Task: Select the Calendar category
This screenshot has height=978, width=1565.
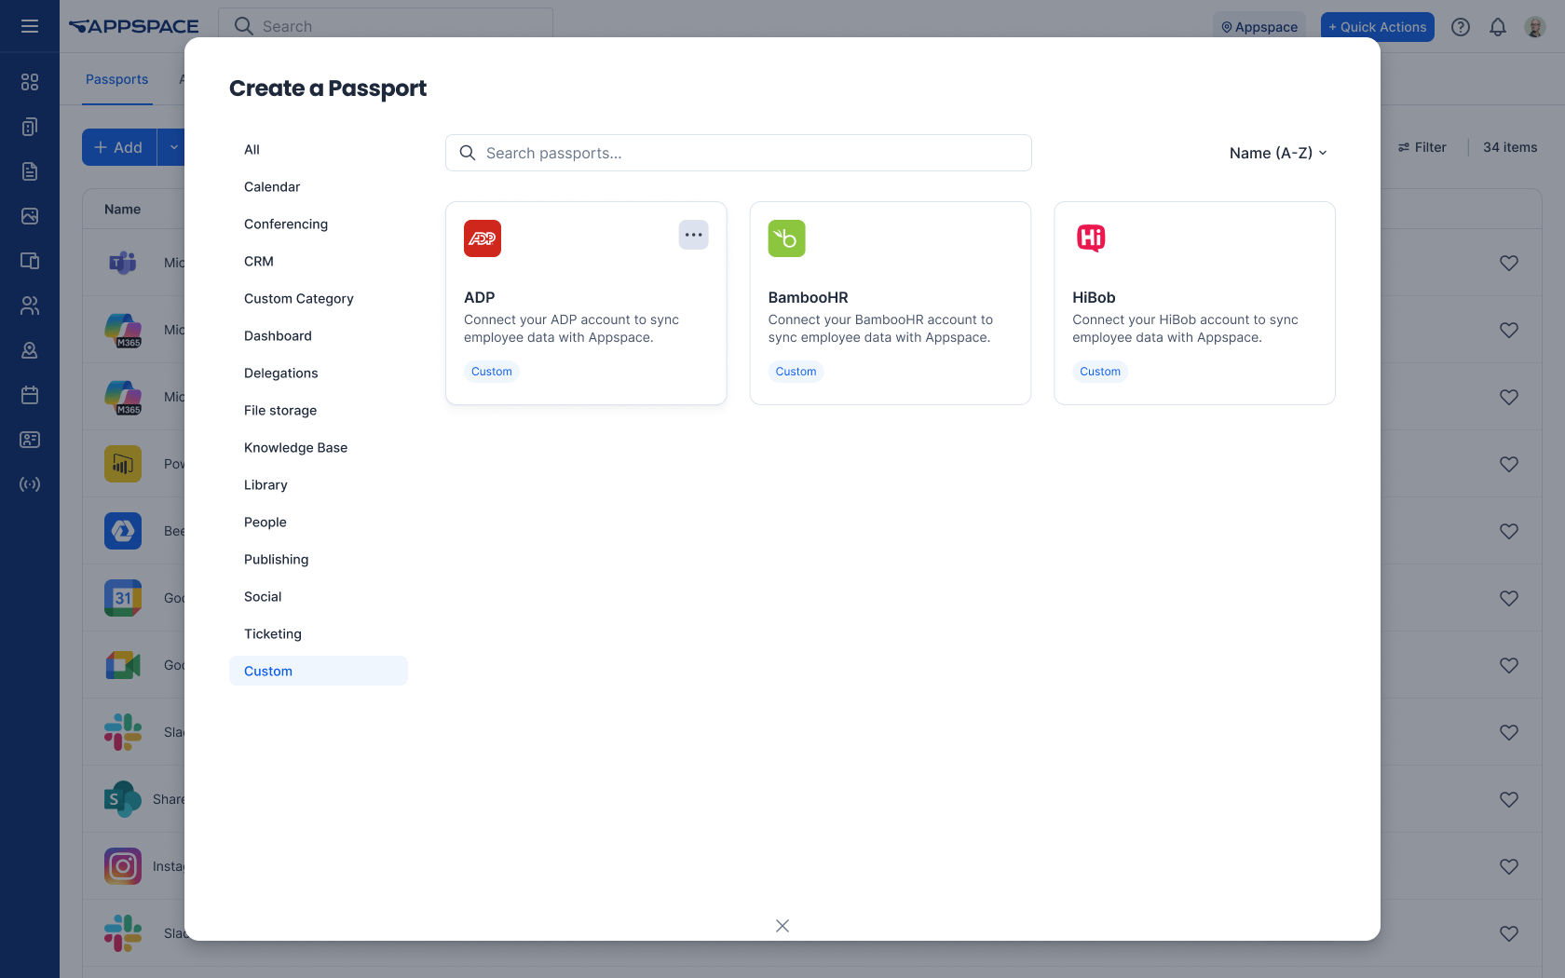Action: pos(272,187)
